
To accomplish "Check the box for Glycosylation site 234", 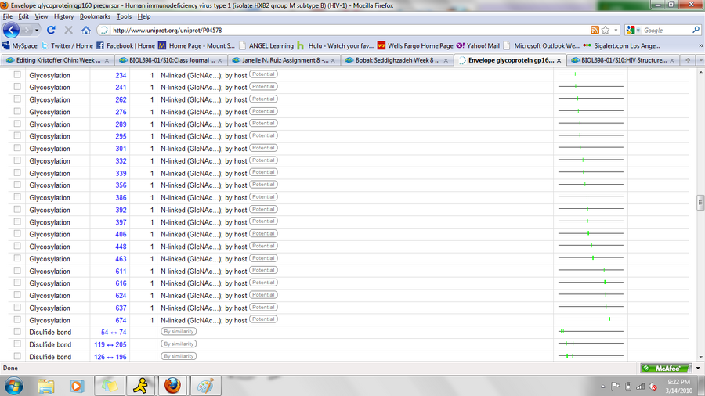I will (x=17, y=75).
